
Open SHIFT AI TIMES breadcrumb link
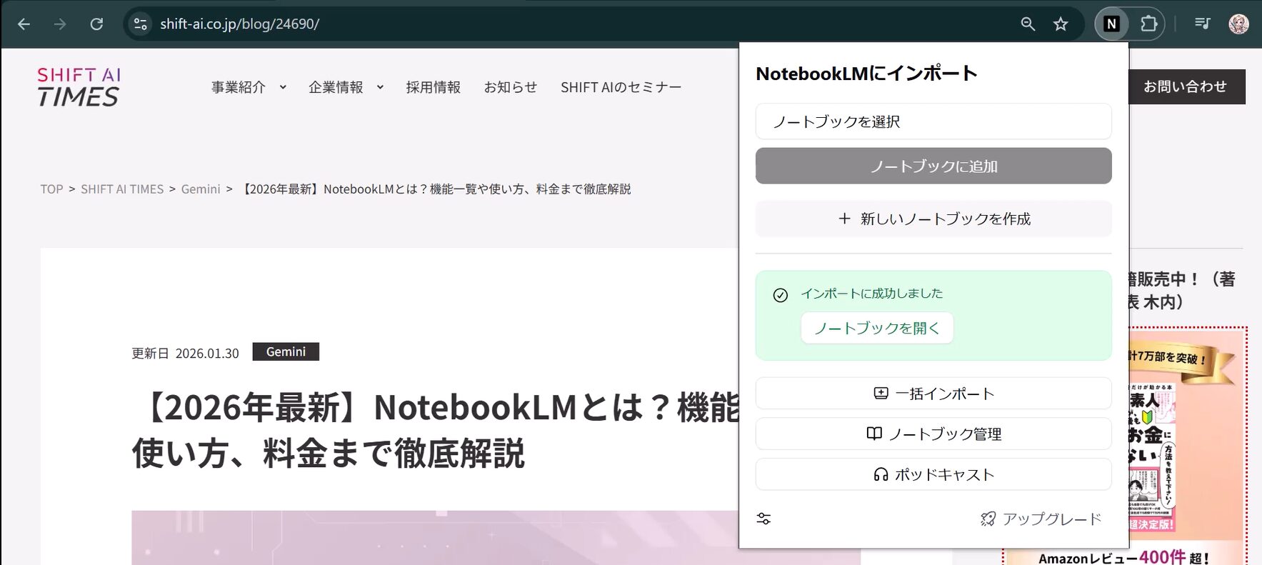pyautogui.click(x=122, y=189)
